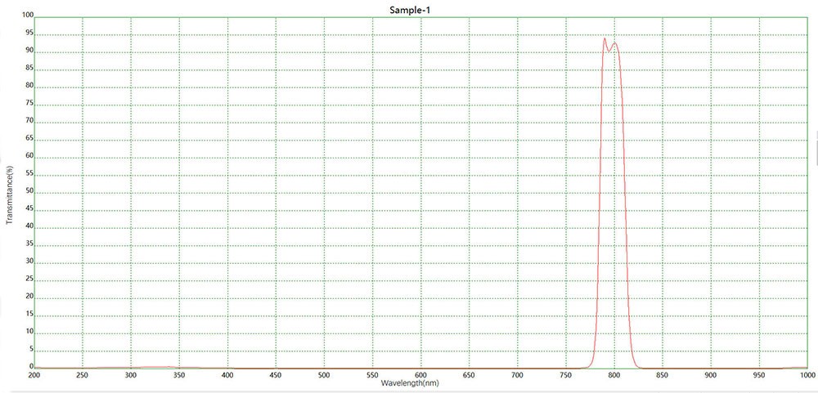Click the 200 tick on the wavelength axis
This screenshot has height=393, width=818.
tap(34, 375)
